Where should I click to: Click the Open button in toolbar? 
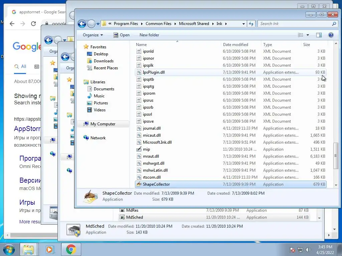pos(122,35)
